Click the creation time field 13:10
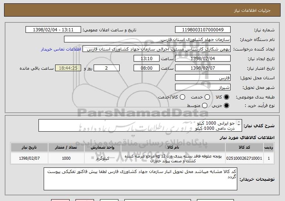The image size is (285, 201). [x=147, y=59]
